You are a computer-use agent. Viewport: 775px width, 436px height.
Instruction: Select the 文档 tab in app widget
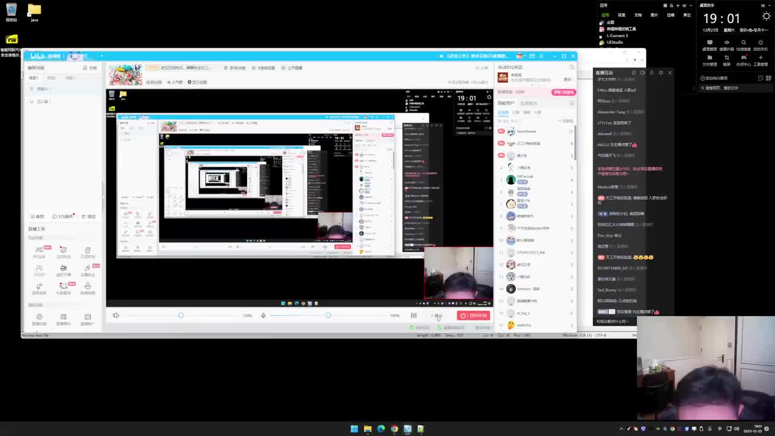pos(638,15)
